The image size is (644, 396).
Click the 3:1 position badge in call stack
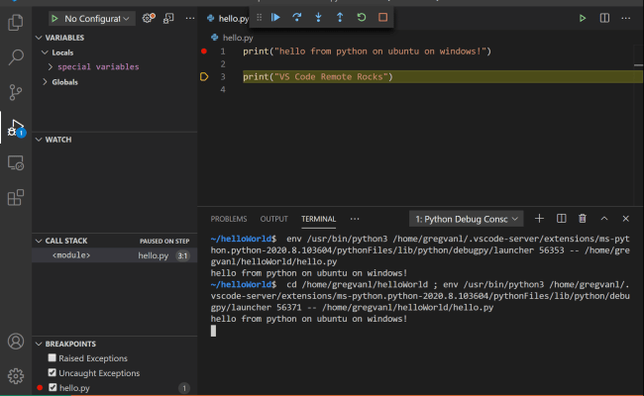tap(182, 255)
